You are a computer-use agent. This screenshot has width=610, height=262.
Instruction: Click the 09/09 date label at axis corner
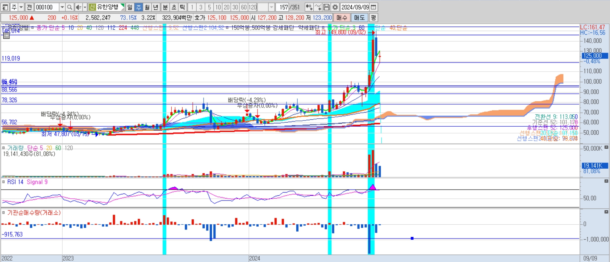[590, 258]
